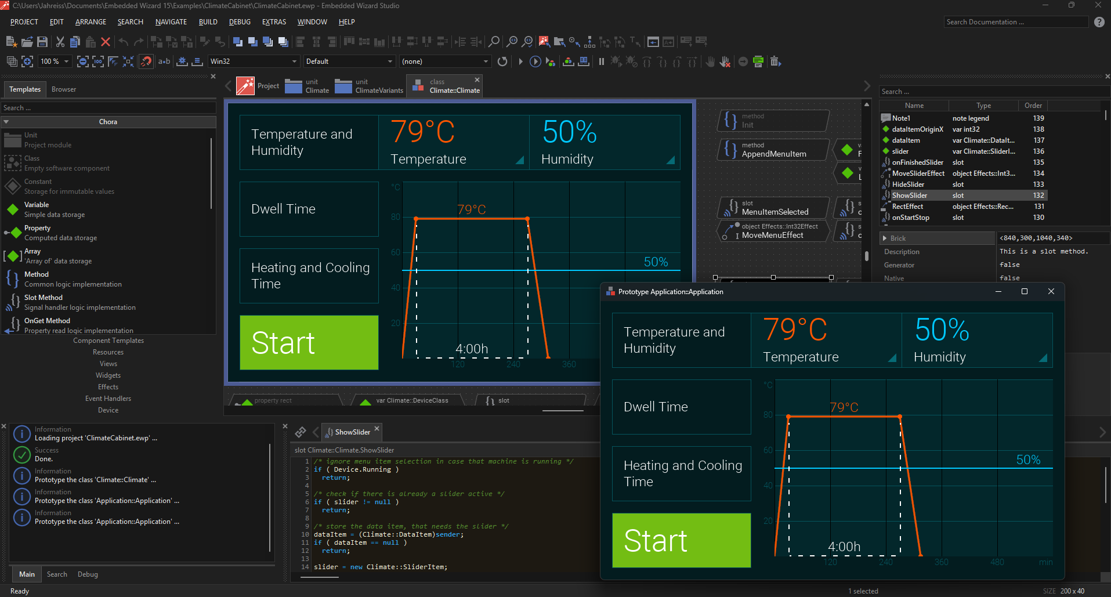1111x597 pixels.
Task: Click the a•b label display icon
Action: pyautogui.click(x=164, y=61)
